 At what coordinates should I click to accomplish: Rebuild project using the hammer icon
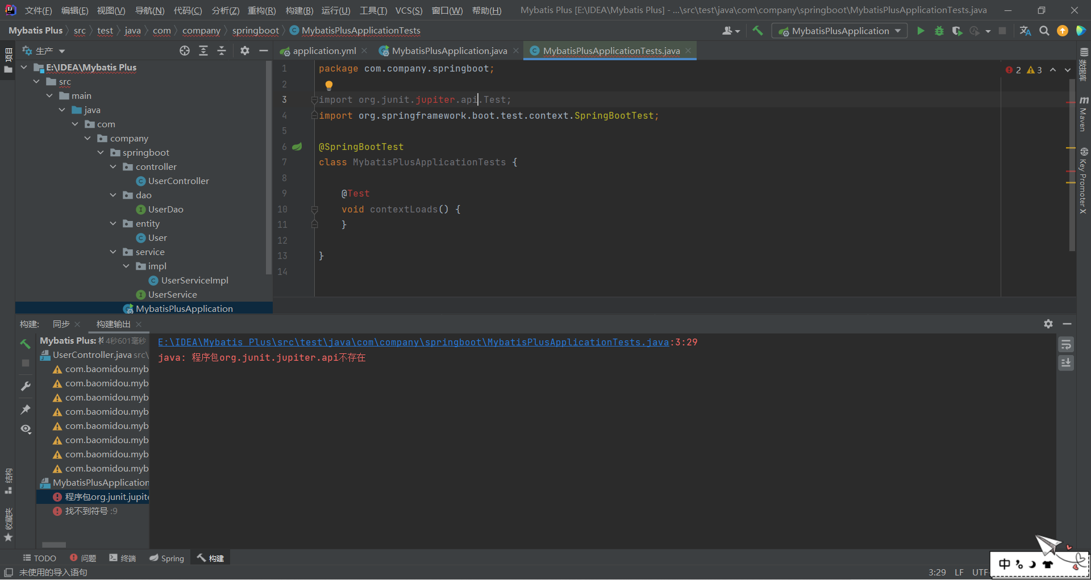click(x=758, y=31)
